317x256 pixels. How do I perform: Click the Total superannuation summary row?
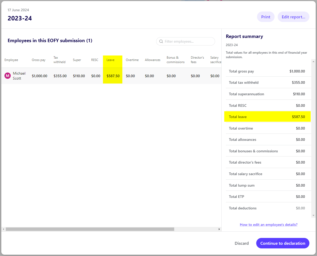pyautogui.click(x=268, y=94)
